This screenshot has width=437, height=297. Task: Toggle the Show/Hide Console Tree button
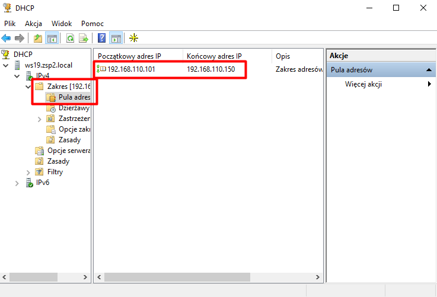click(52, 39)
